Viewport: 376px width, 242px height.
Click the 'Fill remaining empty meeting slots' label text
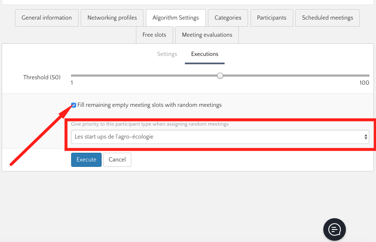(149, 105)
